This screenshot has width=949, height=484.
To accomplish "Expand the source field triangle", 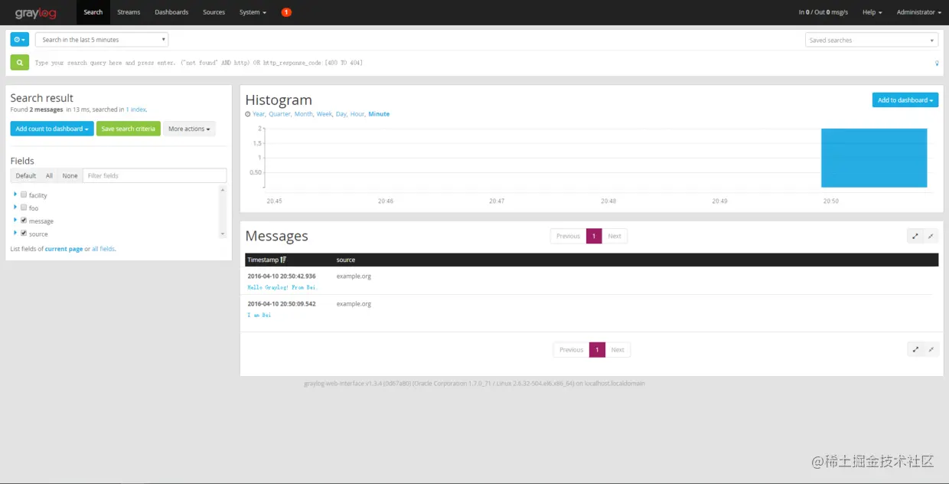I will coord(15,234).
